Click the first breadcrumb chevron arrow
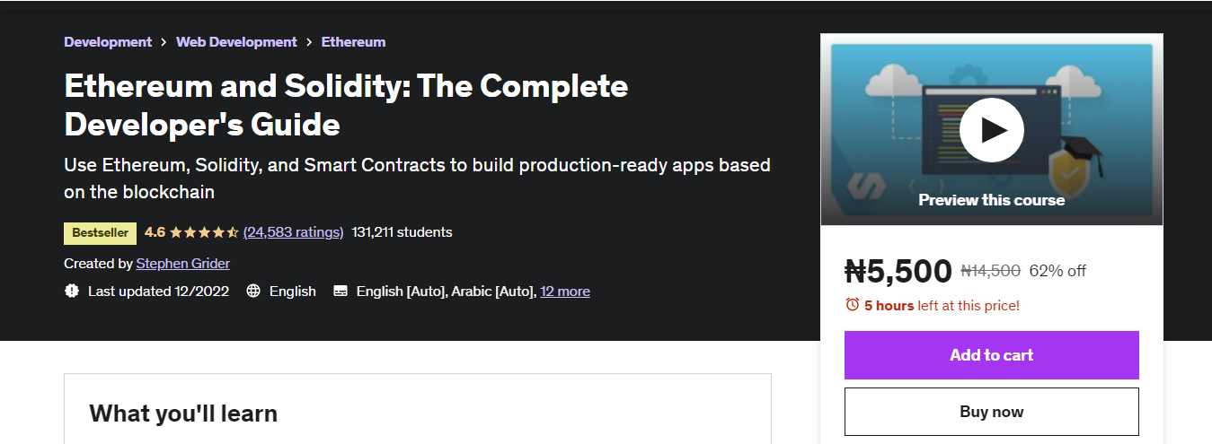 coord(164,42)
